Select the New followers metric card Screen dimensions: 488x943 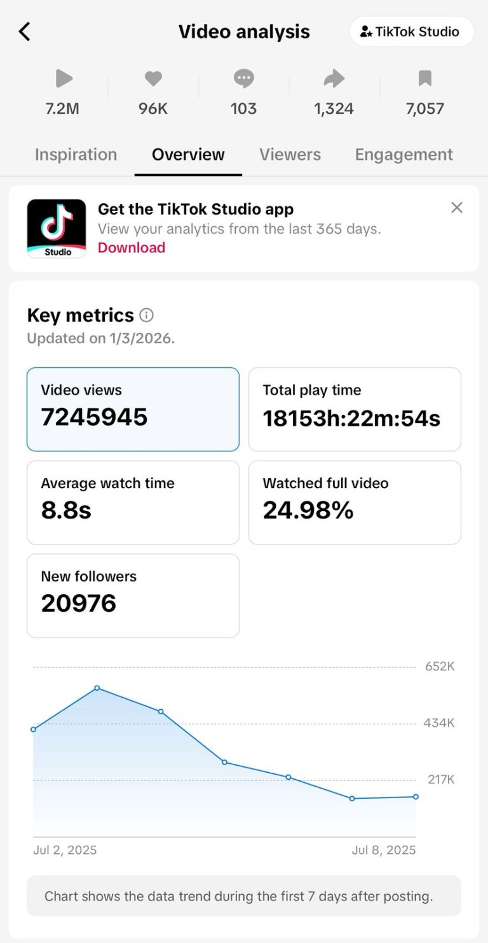click(133, 595)
